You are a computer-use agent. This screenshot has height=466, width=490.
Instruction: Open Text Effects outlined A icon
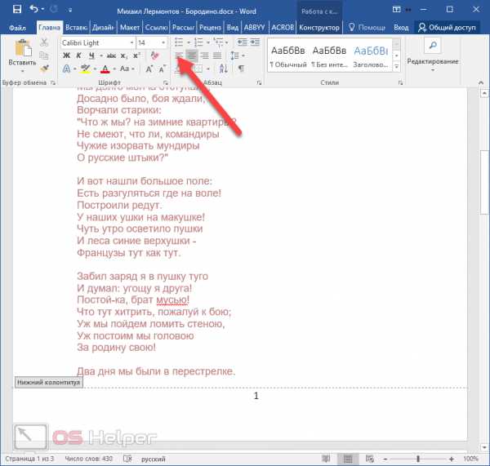67,69
